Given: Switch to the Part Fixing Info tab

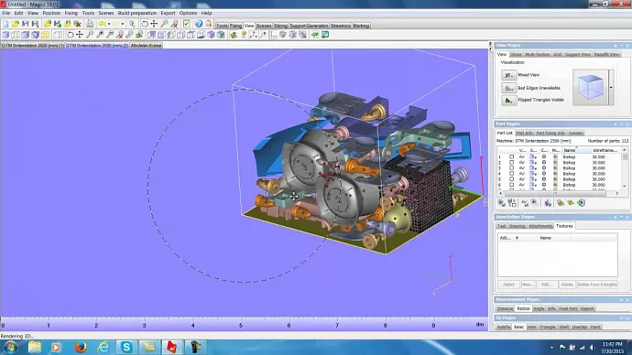Looking at the screenshot, I should point(550,133).
